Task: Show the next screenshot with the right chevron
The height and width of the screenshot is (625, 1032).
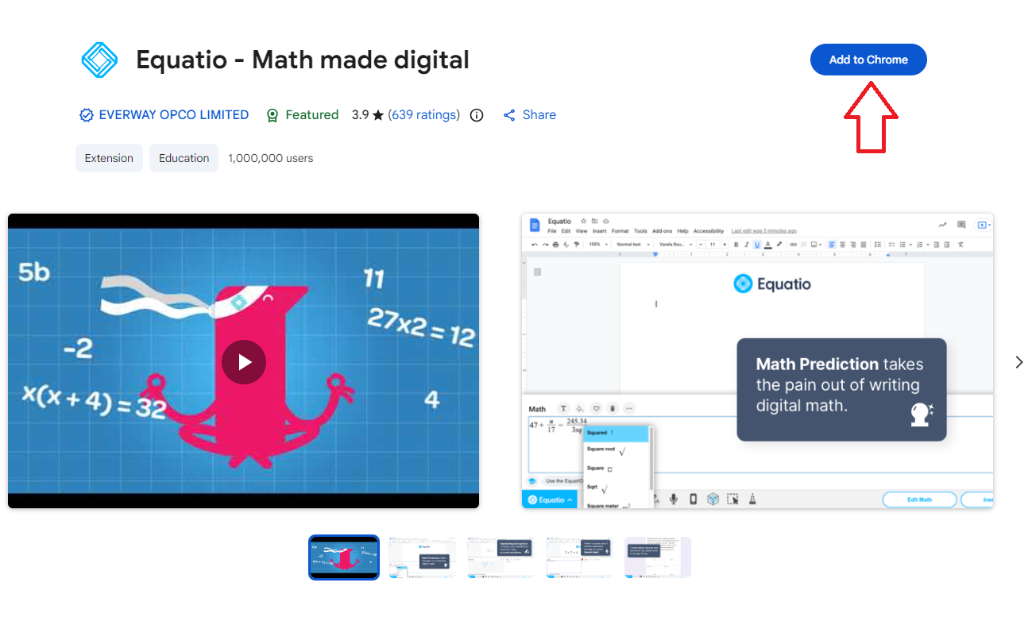Action: tap(1019, 362)
